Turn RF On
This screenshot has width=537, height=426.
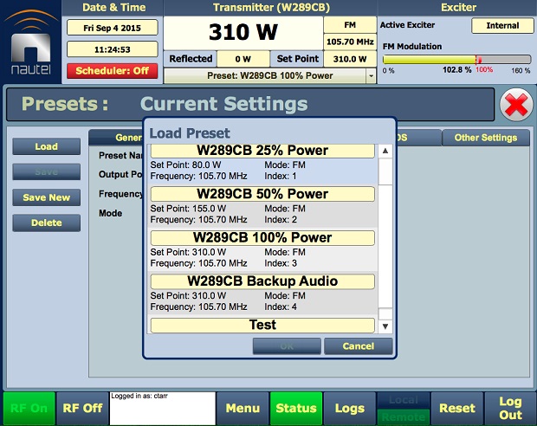pyautogui.click(x=29, y=408)
